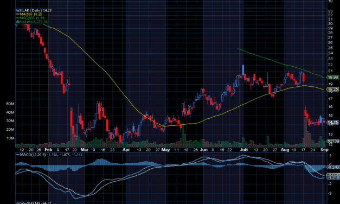Screen dimensions: 340x204
Task: Click the -1.318 MACD value tag
Action: 333,177
